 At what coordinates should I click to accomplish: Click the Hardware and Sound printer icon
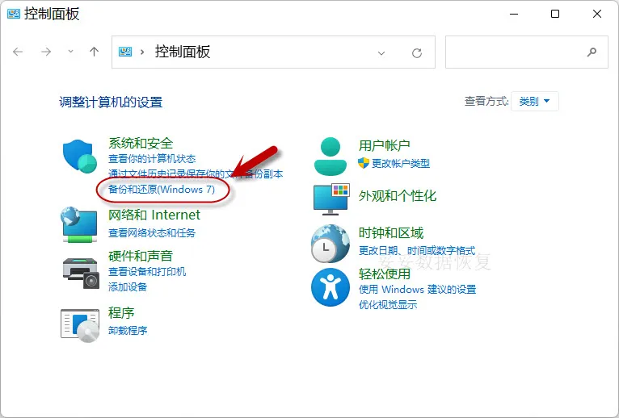coord(80,270)
